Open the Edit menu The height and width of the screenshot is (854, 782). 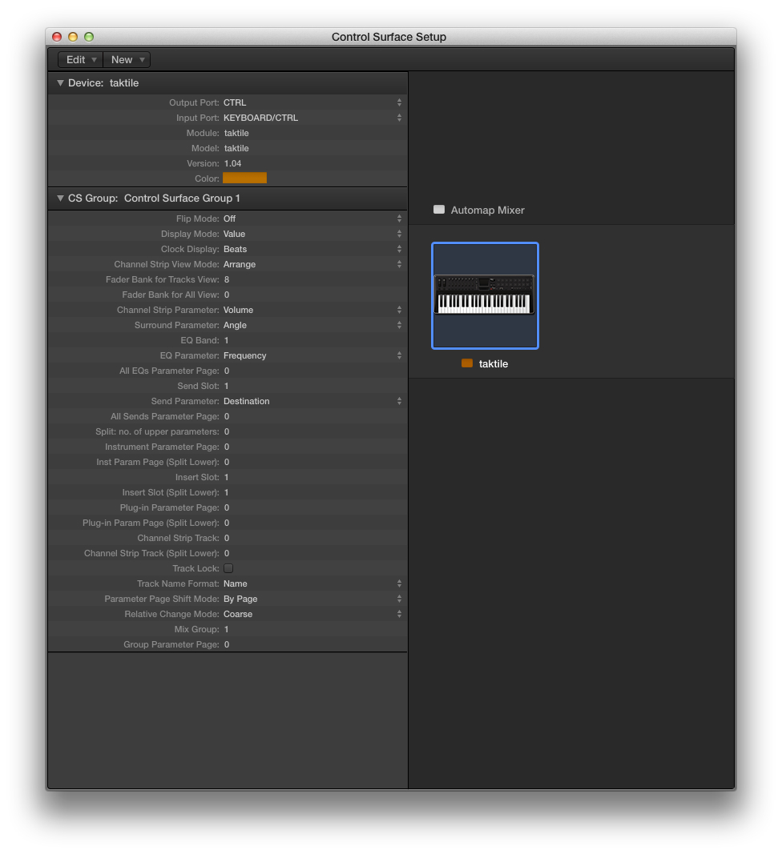coord(79,59)
